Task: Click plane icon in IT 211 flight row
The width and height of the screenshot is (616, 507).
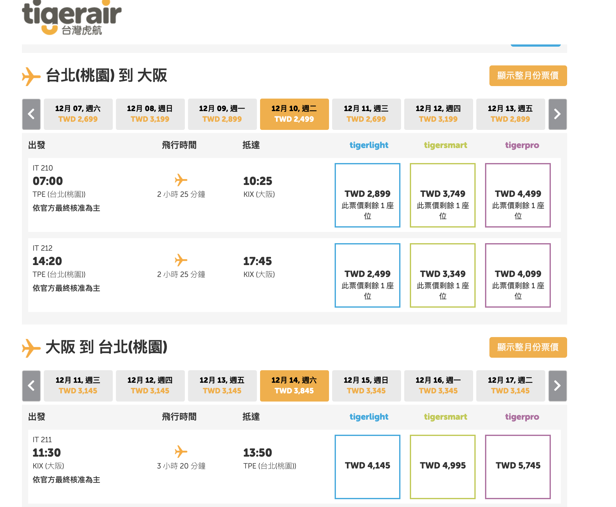Action: 181,452
